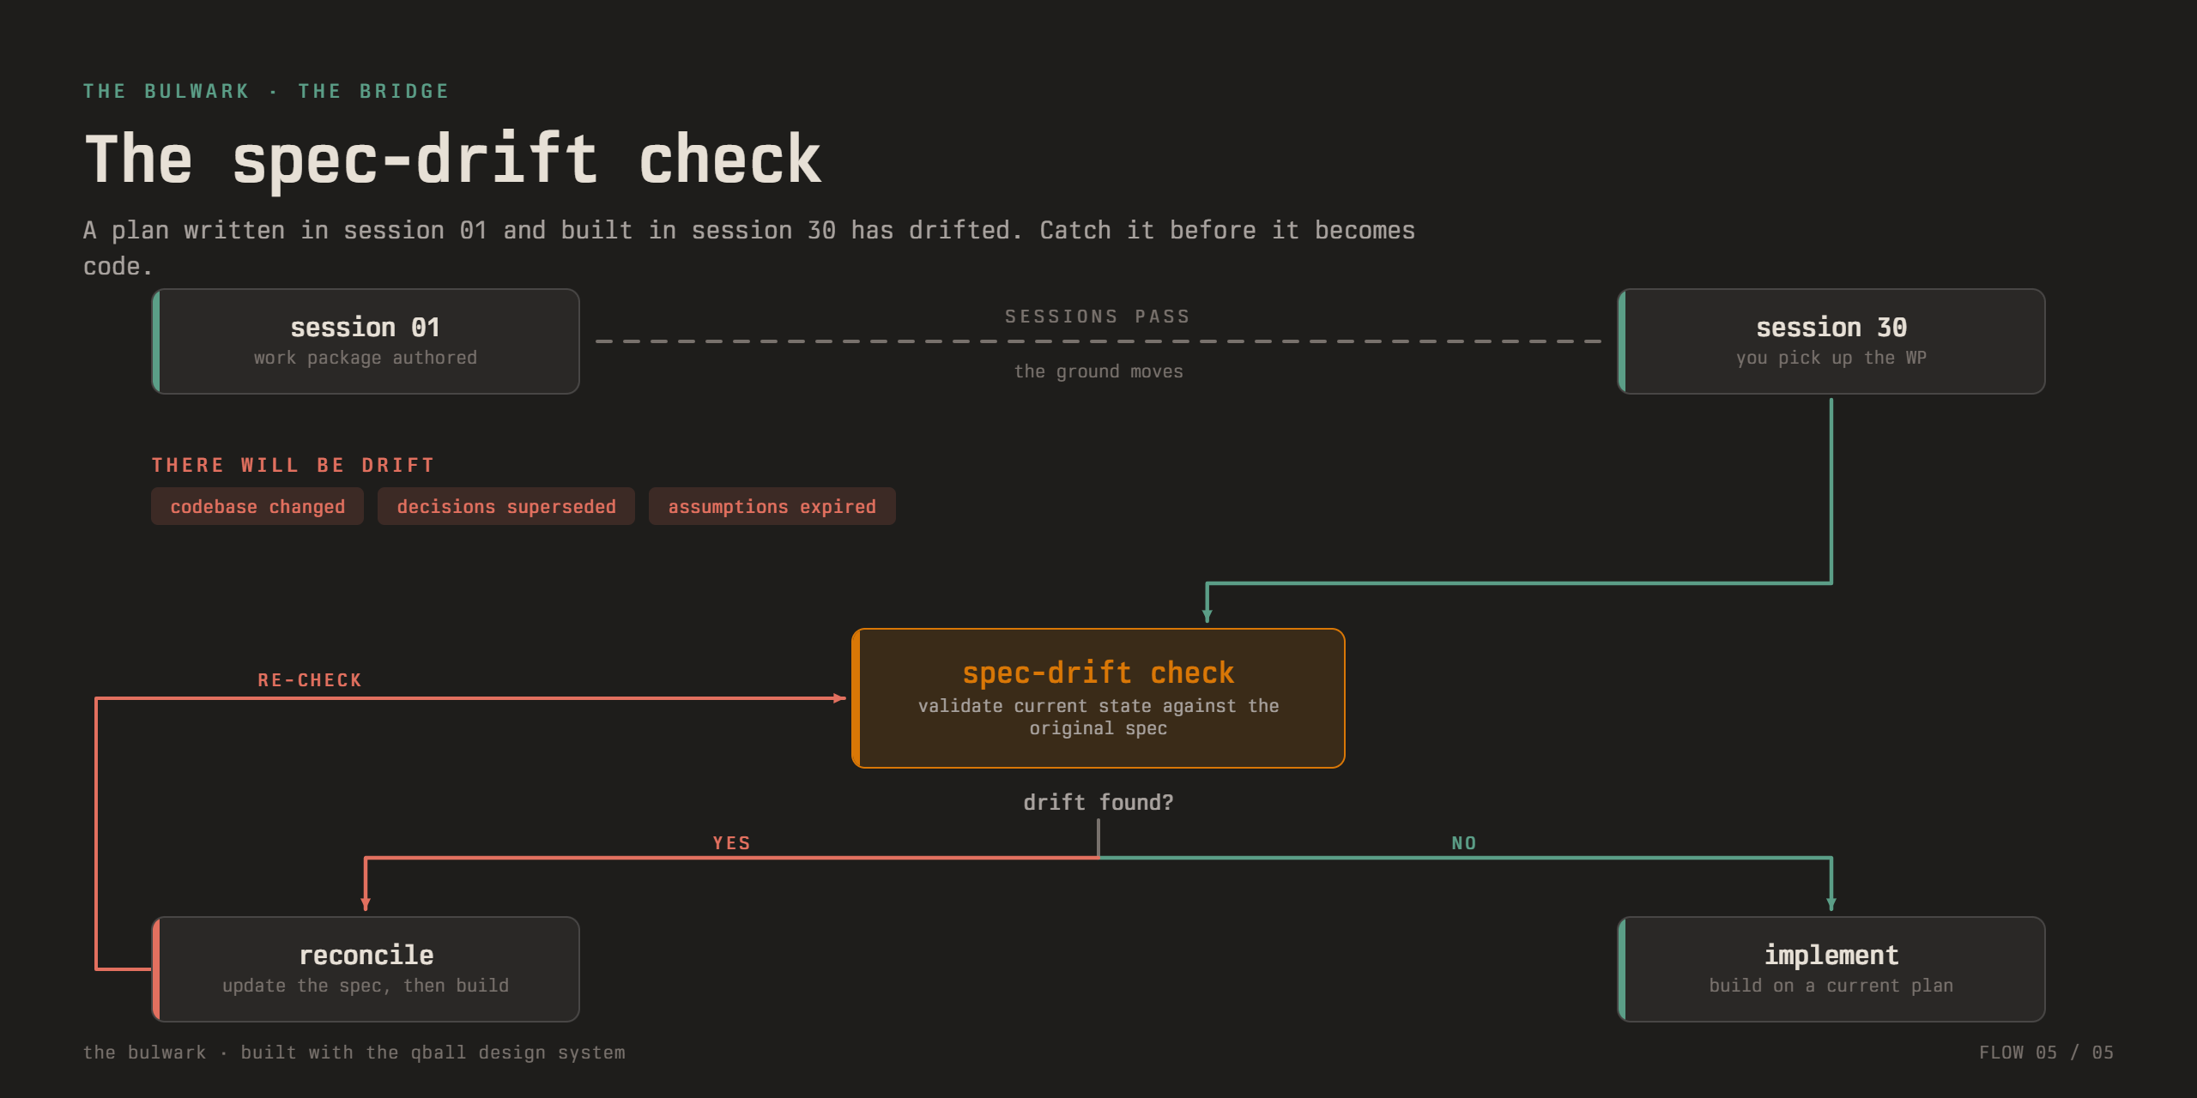Image resolution: width=2197 pixels, height=1098 pixels.
Task: Click the 'THE BULWARK · THE BRIDGE' header text
Action: (266, 91)
